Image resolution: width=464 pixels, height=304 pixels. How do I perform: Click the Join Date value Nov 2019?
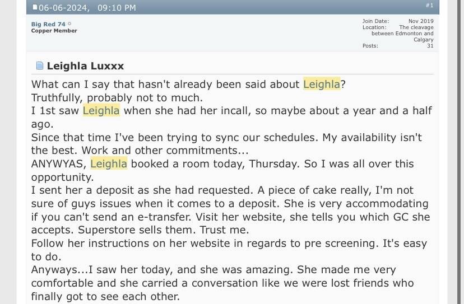(x=421, y=21)
